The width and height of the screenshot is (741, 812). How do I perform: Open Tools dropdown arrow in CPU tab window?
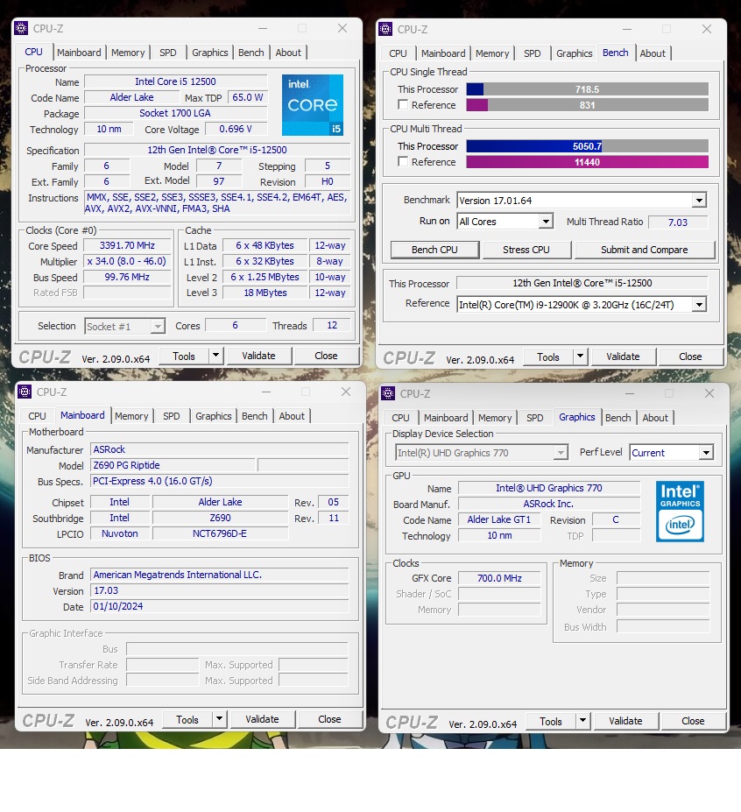click(x=216, y=356)
